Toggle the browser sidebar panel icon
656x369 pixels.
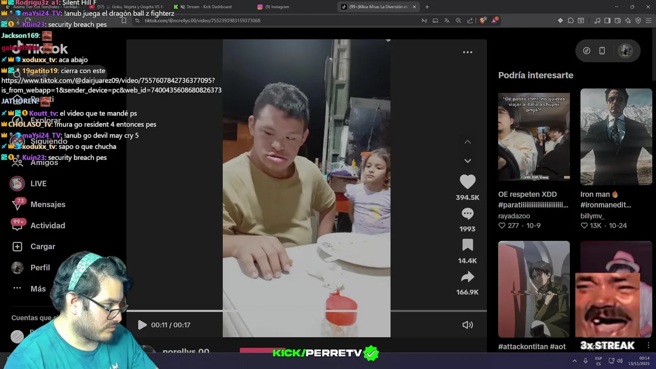pyautogui.click(x=607, y=20)
